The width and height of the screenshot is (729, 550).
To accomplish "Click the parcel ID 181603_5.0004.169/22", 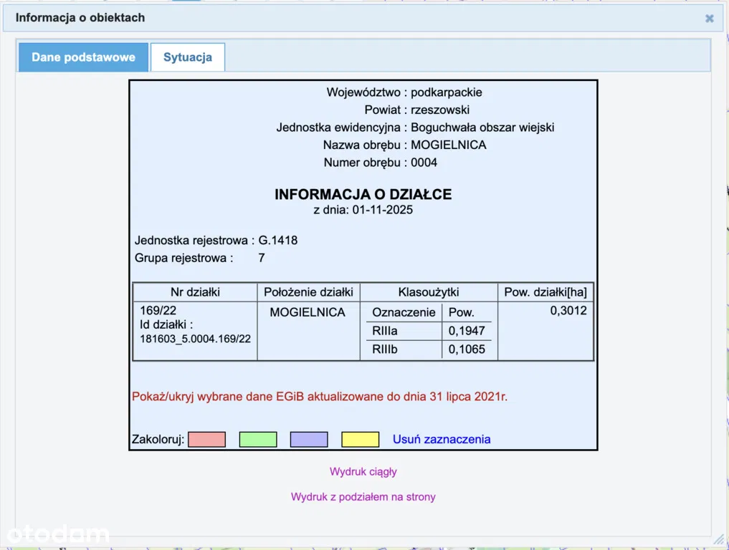I will pyautogui.click(x=196, y=339).
